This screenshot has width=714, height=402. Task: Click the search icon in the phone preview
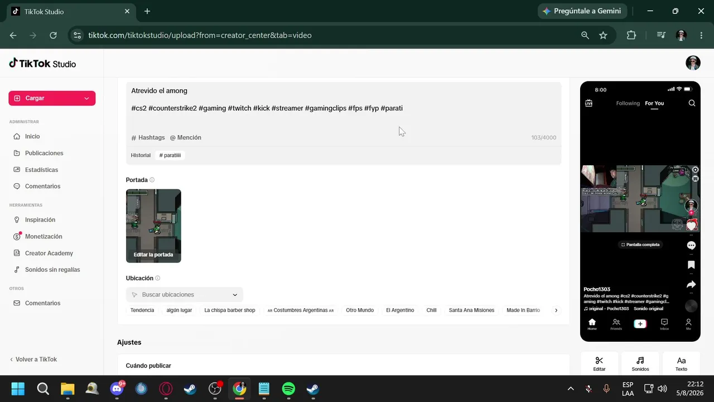(692, 103)
